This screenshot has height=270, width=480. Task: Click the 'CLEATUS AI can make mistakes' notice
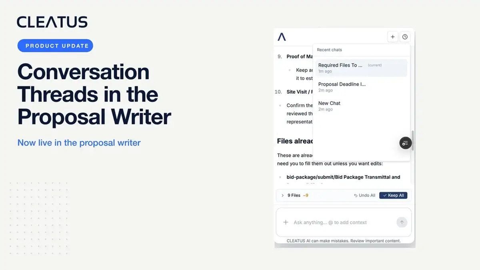pyautogui.click(x=344, y=241)
